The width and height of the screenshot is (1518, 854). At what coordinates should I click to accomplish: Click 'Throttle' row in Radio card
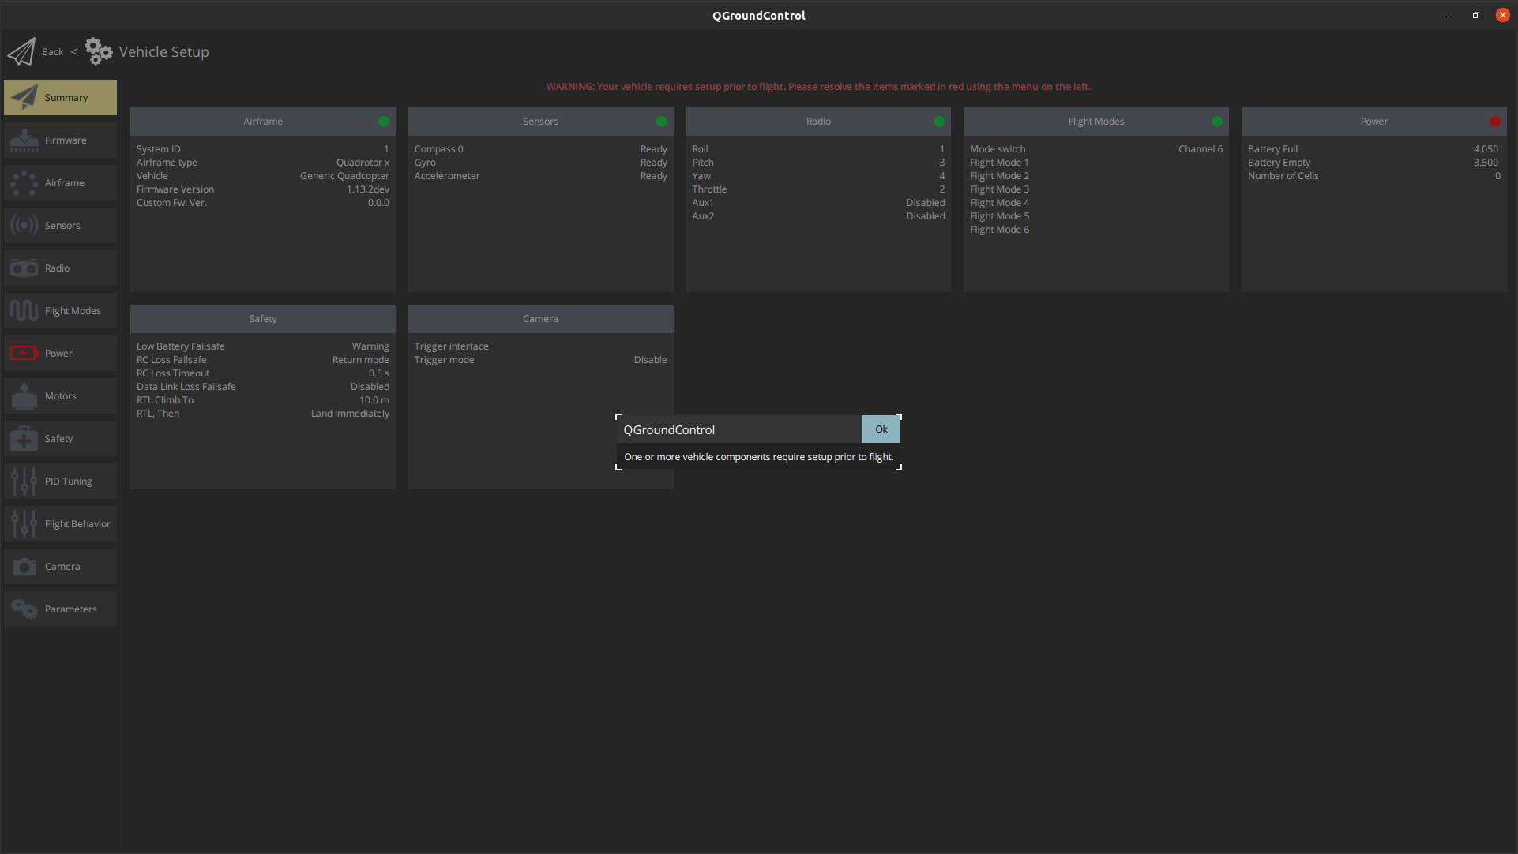tap(818, 189)
